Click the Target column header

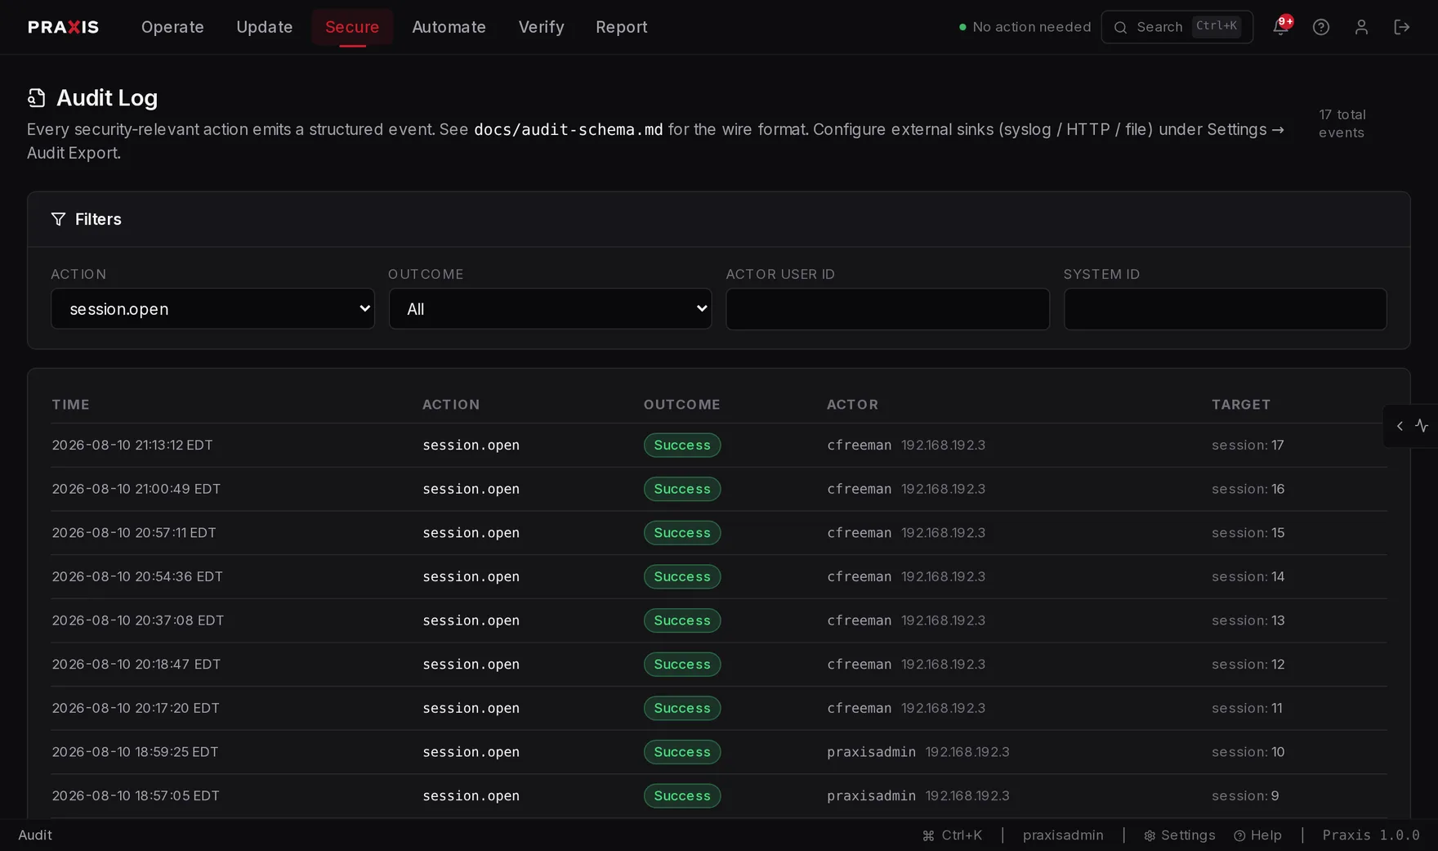pyautogui.click(x=1241, y=405)
